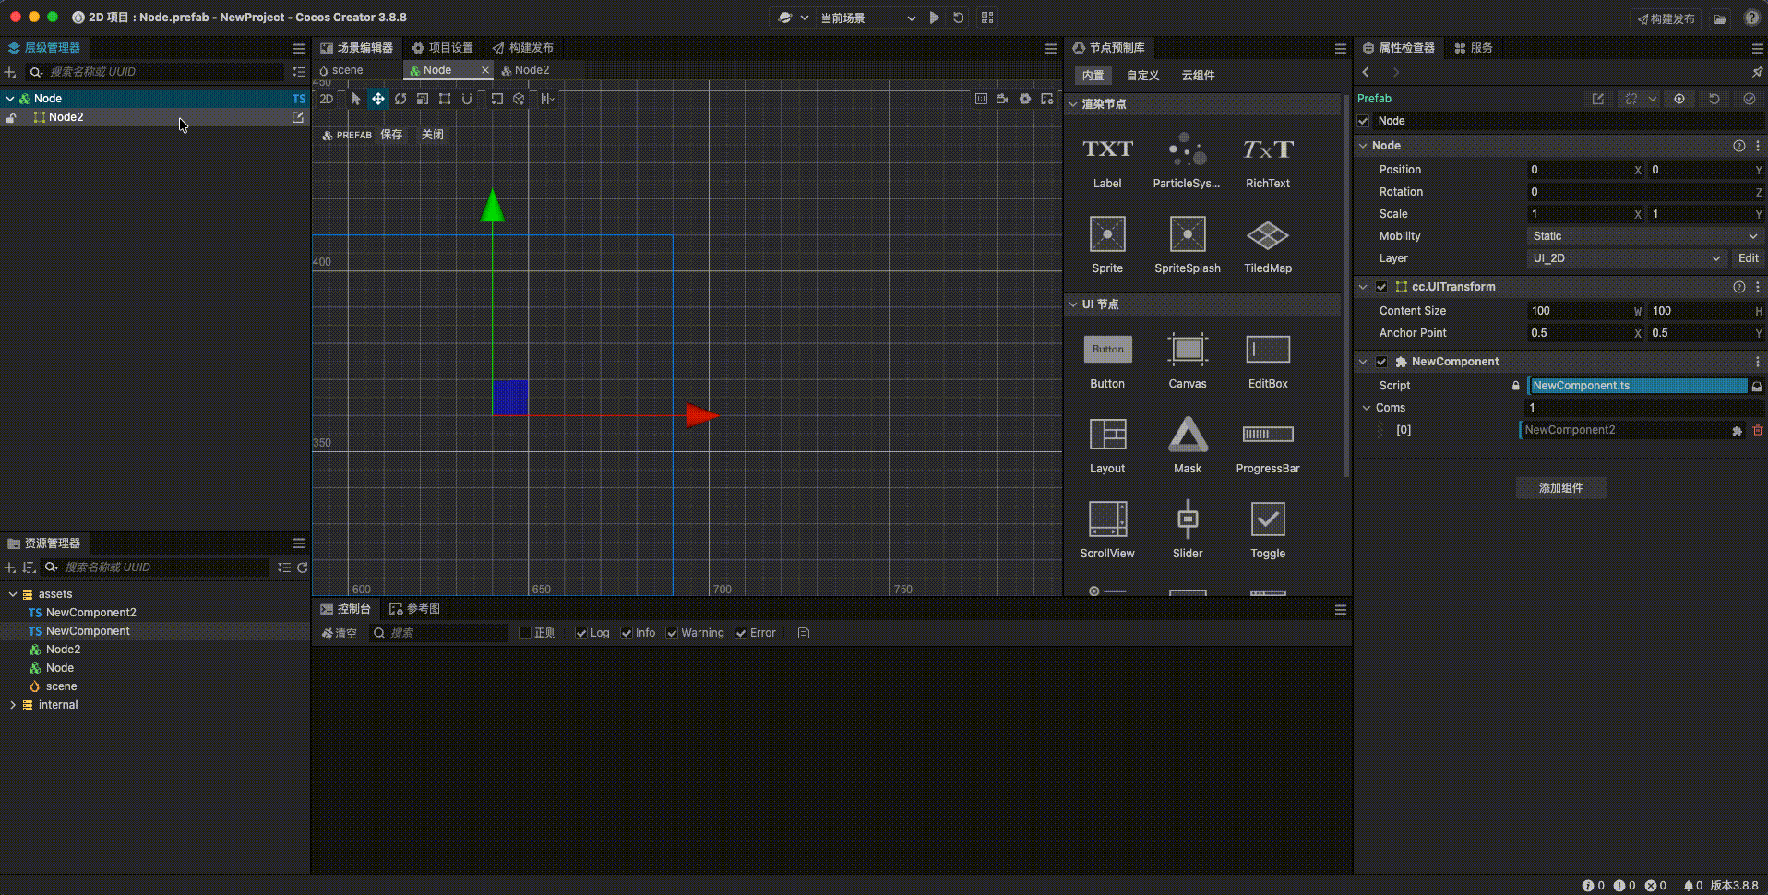This screenshot has width=1768, height=895.
Task: Click 清空 to clear the console
Action: [x=339, y=633]
